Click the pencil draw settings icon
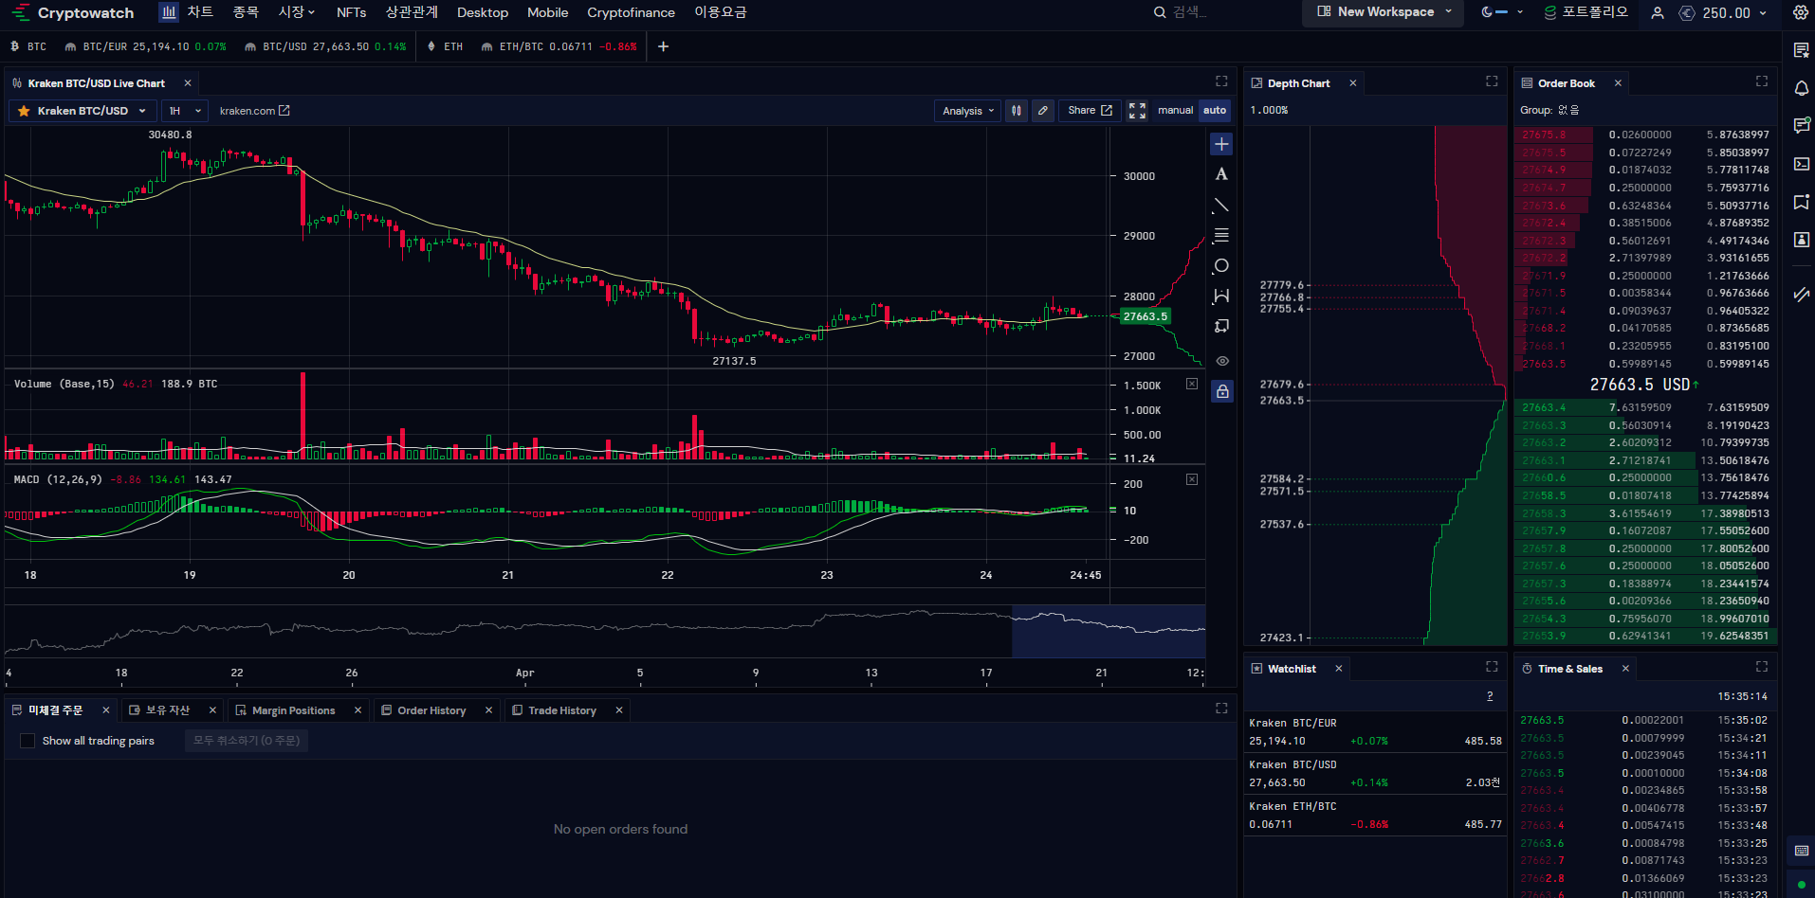 click(x=1043, y=111)
